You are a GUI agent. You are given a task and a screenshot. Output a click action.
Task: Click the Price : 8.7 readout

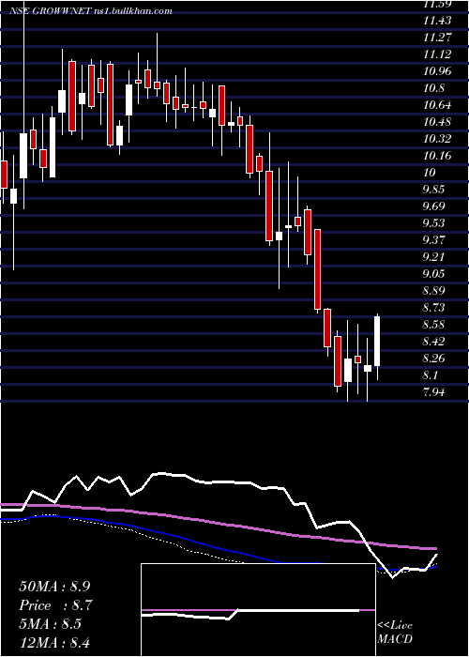pos(56,605)
